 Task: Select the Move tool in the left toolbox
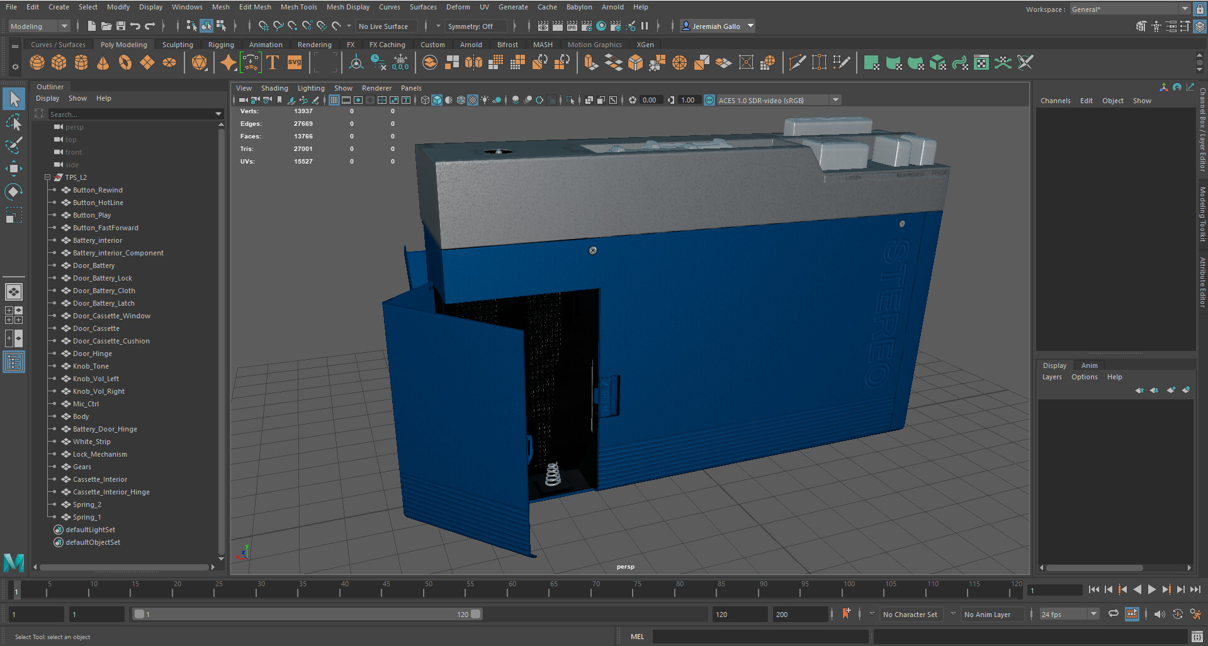(x=13, y=168)
